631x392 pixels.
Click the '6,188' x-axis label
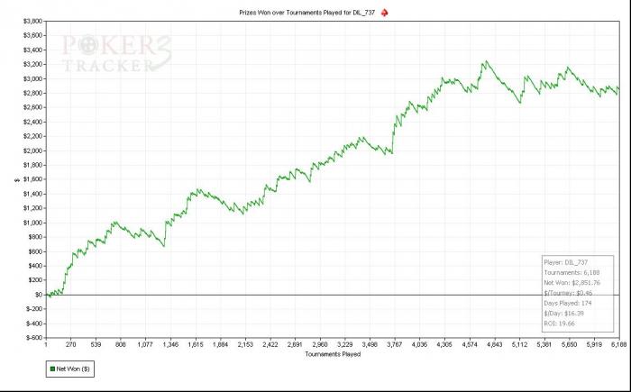click(618, 344)
